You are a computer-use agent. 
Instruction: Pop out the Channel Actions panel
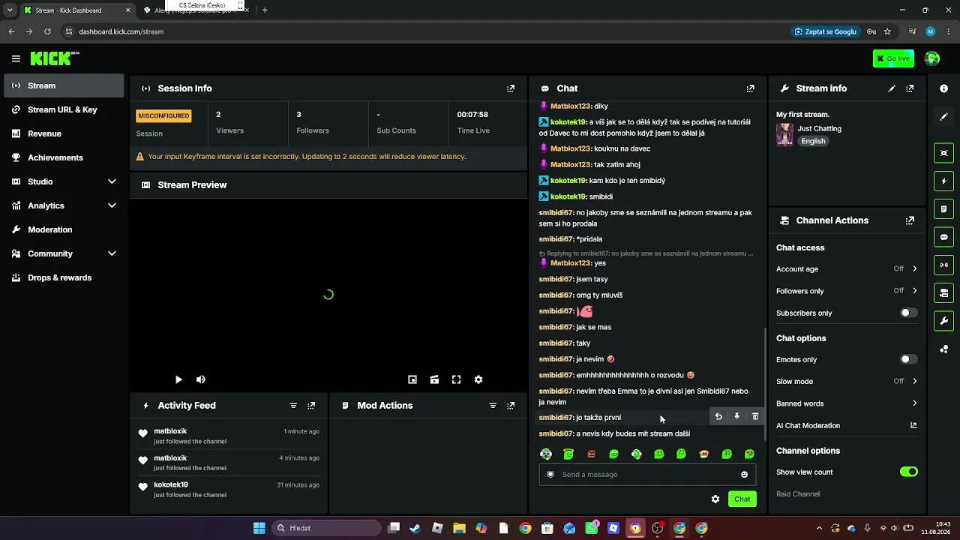point(910,220)
